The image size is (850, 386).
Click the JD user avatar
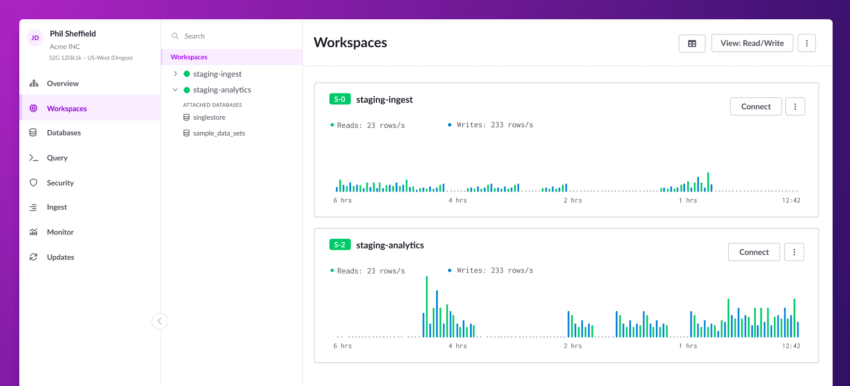[x=35, y=38]
